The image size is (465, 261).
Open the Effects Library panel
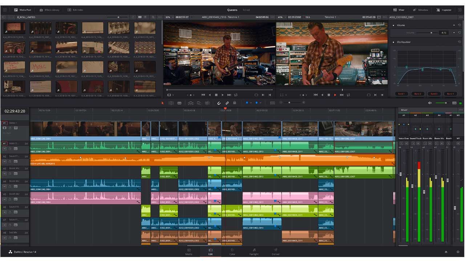pos(49,10)
